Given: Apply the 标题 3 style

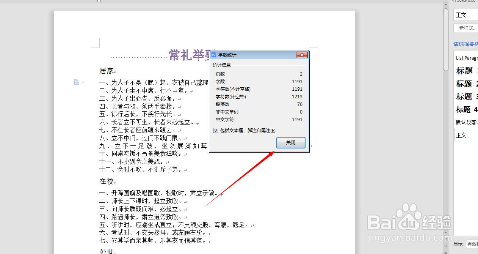Looking at the screenshot, I should pyautogui.click(x=464, y=96).
